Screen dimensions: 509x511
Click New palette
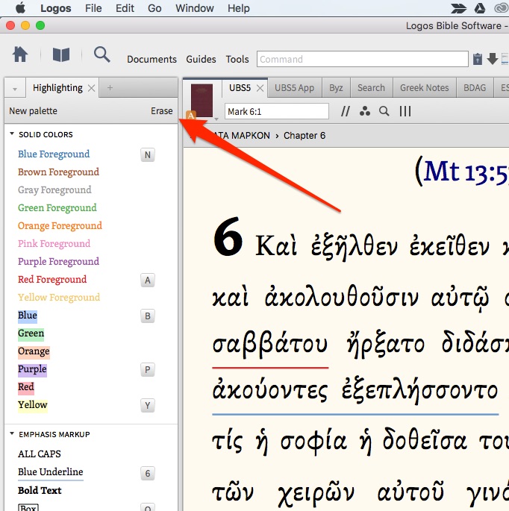pyautogui.click(x=33, y=111)
